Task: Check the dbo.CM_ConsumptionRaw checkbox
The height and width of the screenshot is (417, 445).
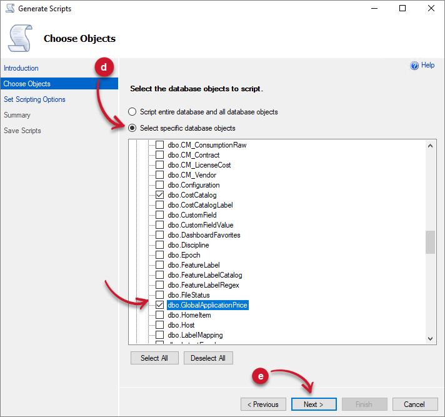Action: [160, 145]
